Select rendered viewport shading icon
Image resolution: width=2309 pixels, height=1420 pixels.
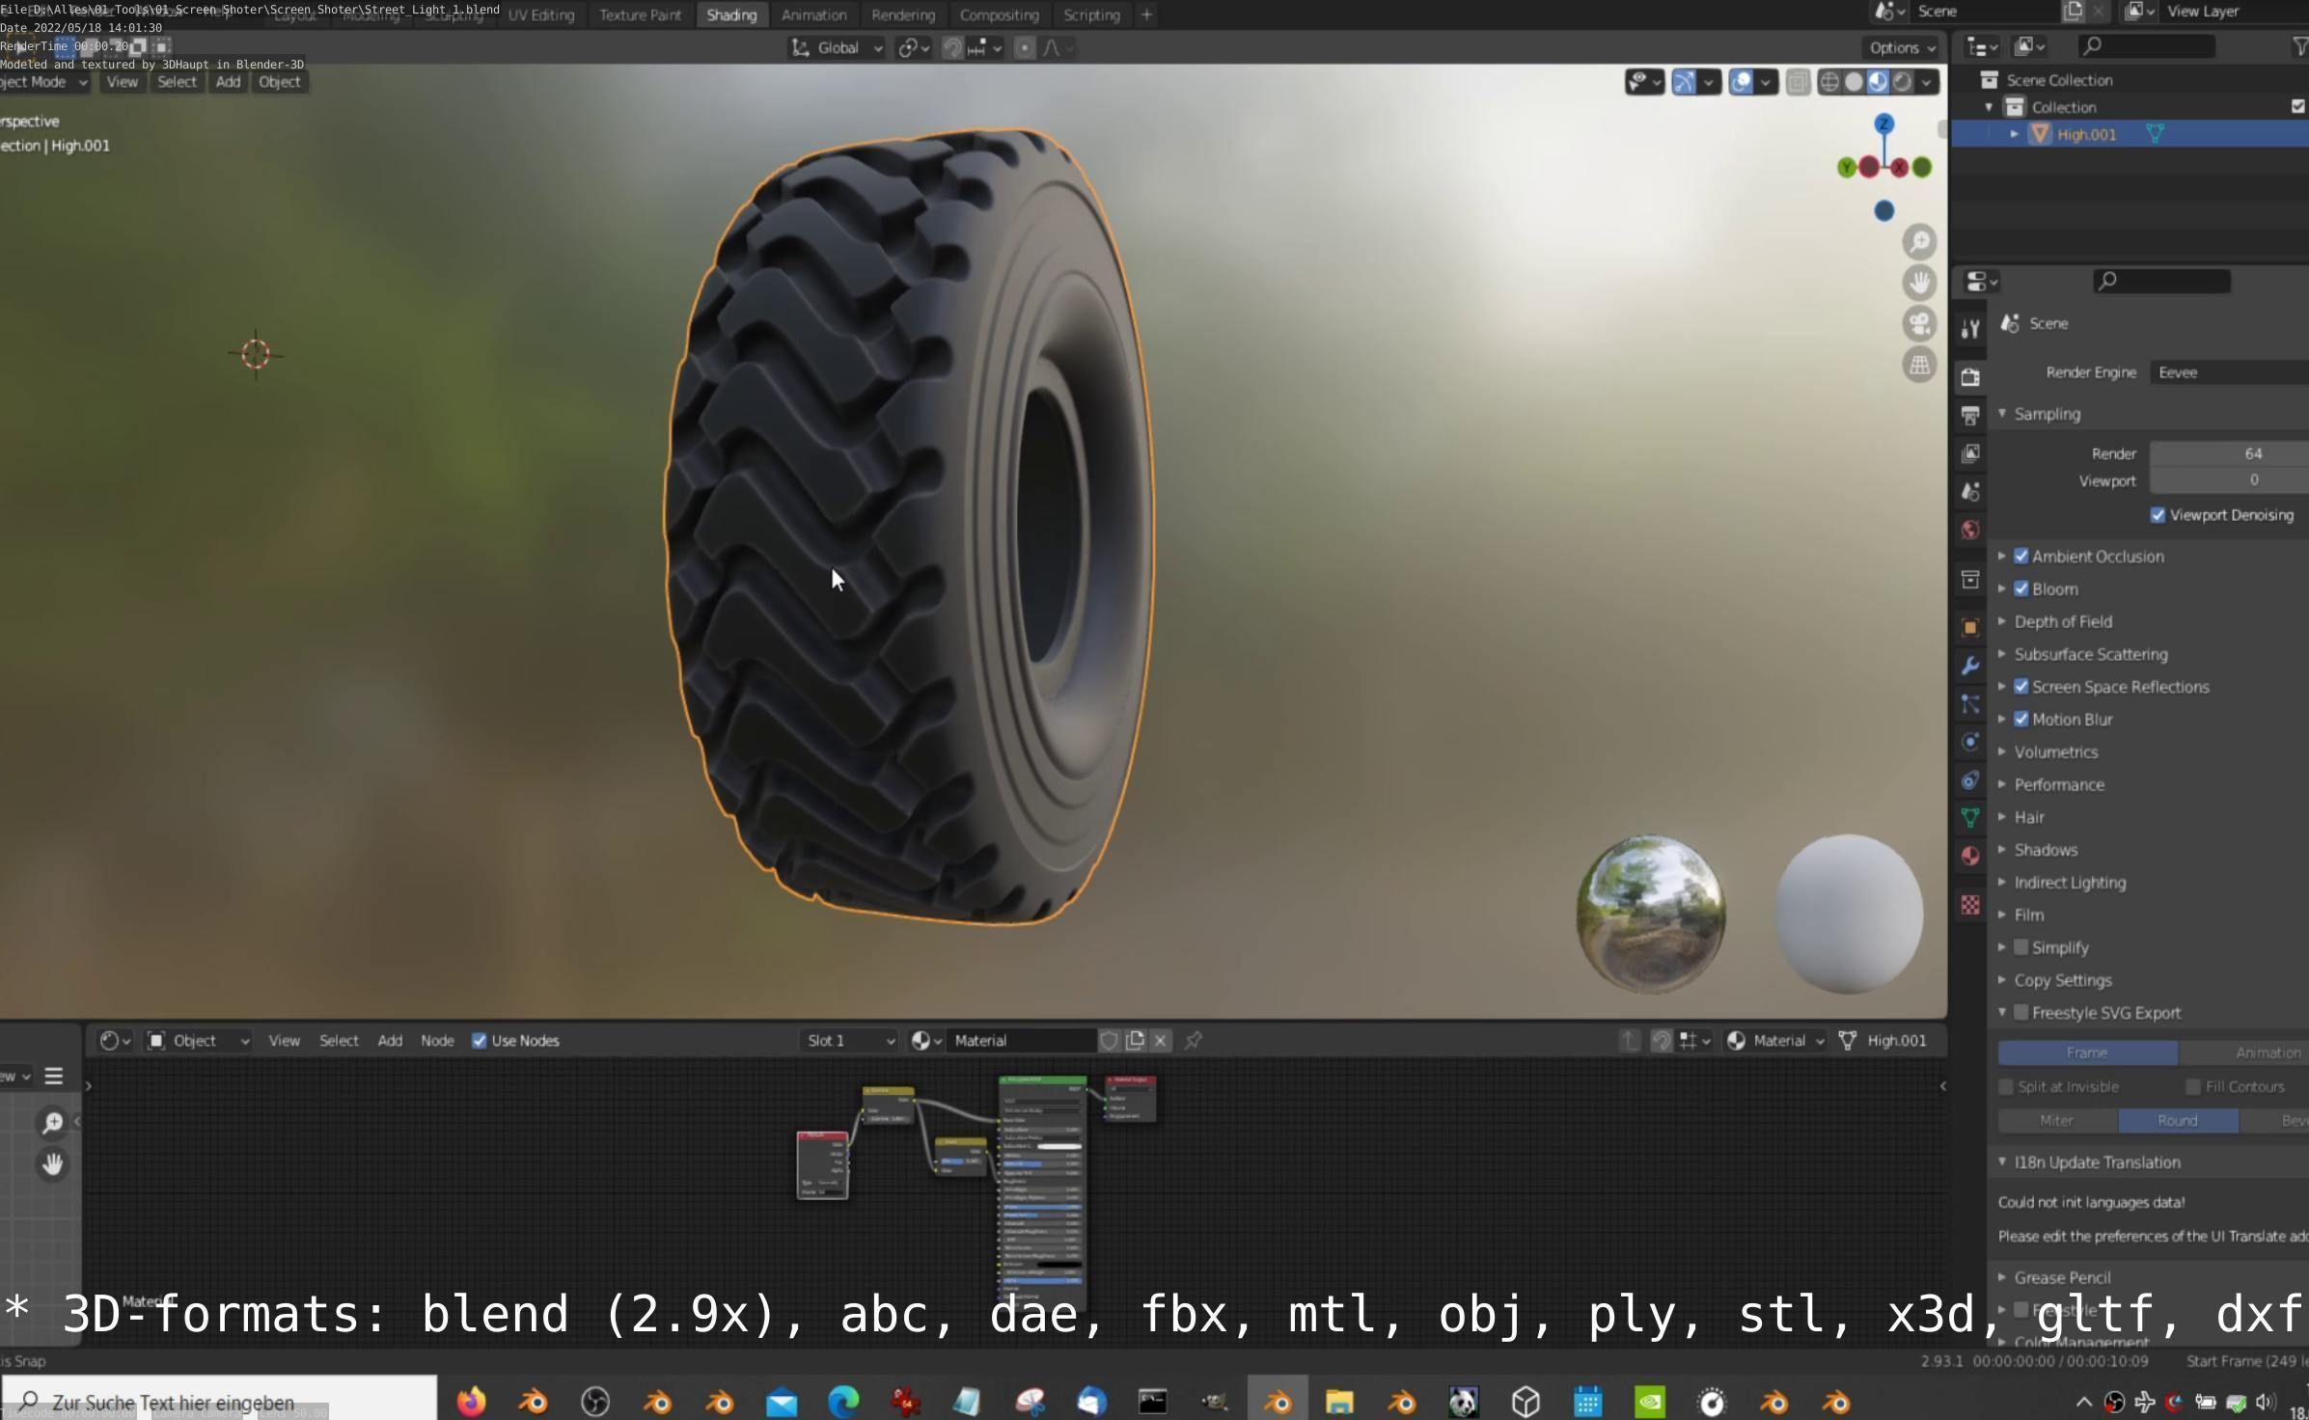coord(1902,82)
